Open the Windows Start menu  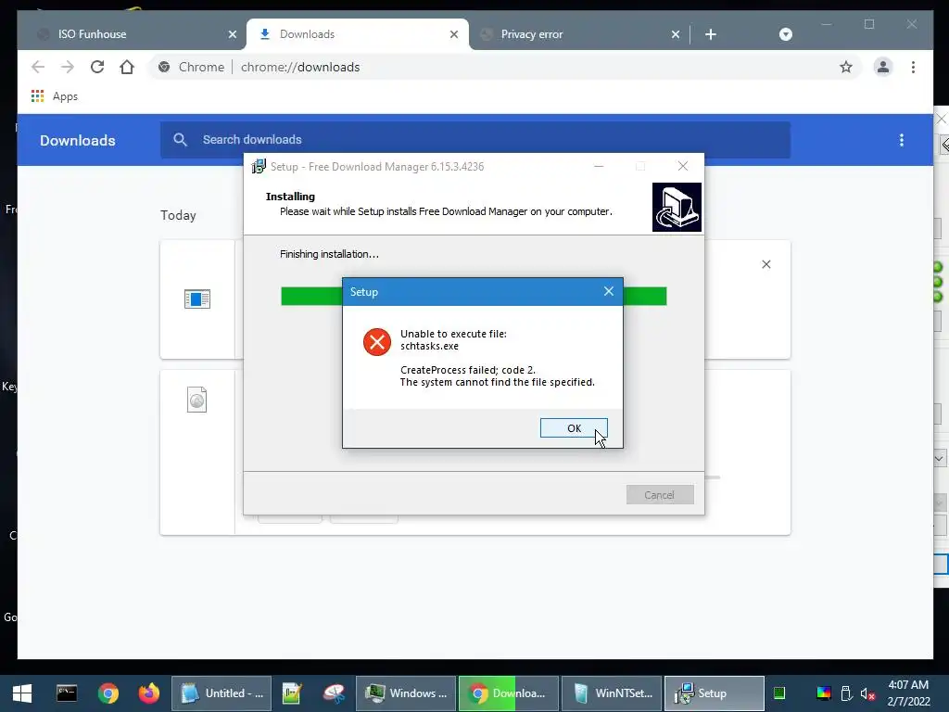click(x=22, y=693)
